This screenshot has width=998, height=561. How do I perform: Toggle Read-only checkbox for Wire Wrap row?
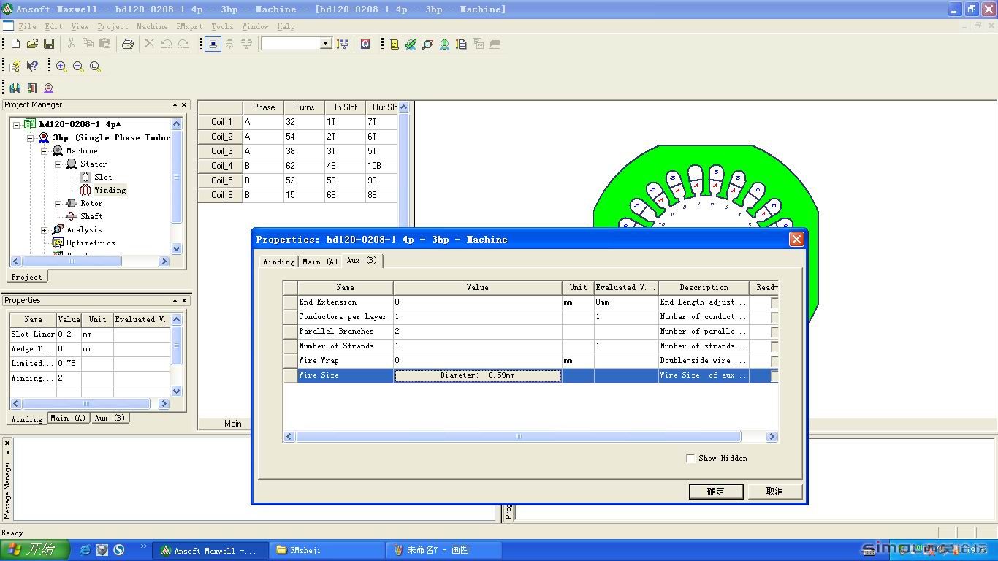pos(774,361)
